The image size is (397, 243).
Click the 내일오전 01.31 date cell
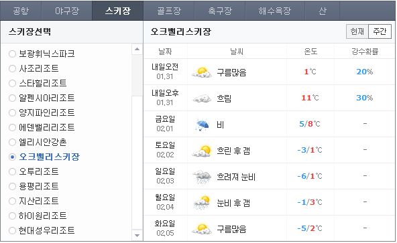point(165,72)
